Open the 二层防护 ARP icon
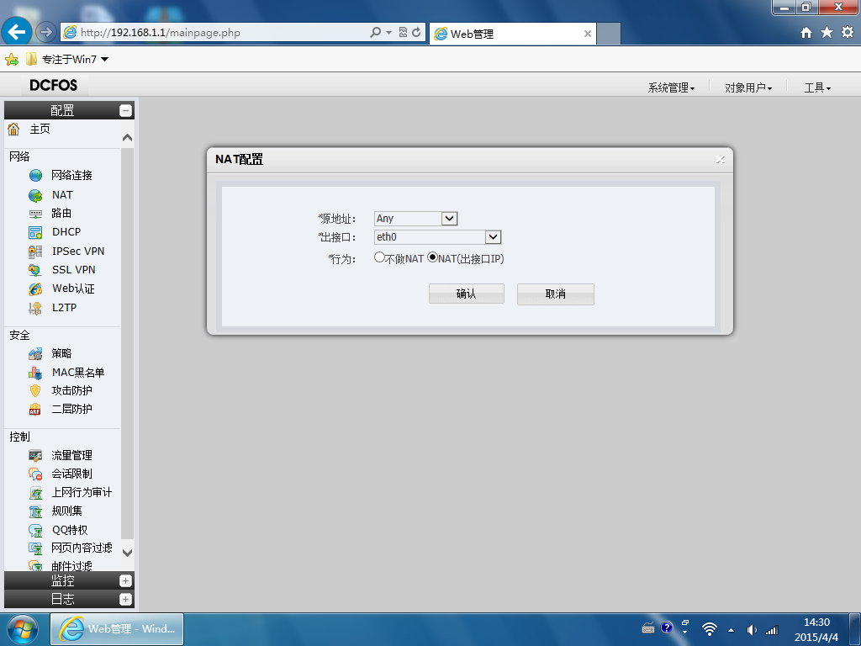This screenshot has width=861, height=646. (x=35, y=410)
